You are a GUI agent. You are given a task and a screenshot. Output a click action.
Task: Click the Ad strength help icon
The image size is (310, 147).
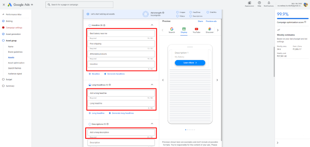pyautogui.click(x=163, y=13)
